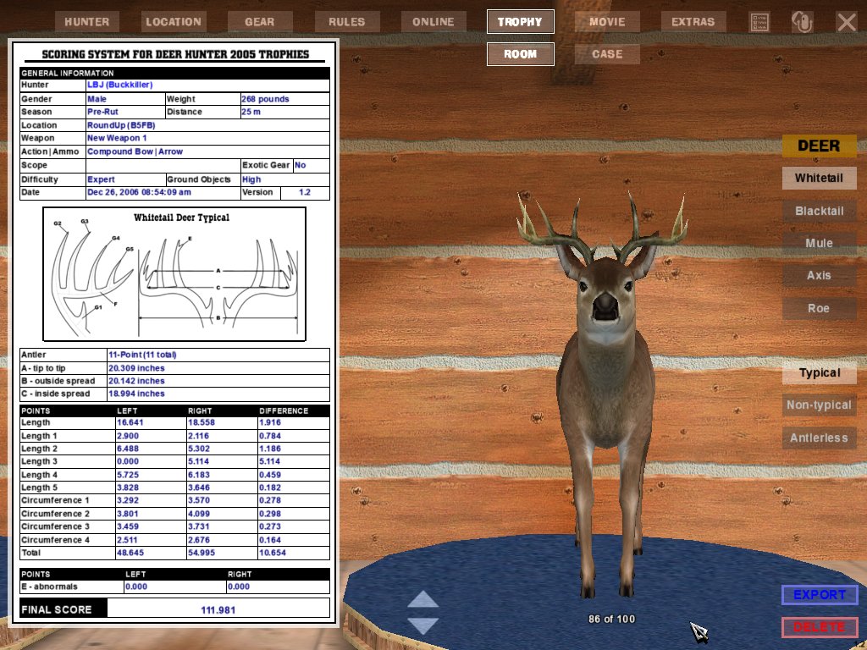Open the MOVIE tab
Screen dimensions: 867x650
[x=607, y=22]
